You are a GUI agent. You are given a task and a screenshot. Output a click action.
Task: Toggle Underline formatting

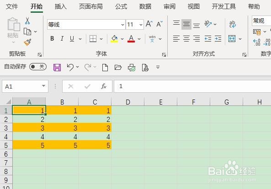click(x=72, y=39)
